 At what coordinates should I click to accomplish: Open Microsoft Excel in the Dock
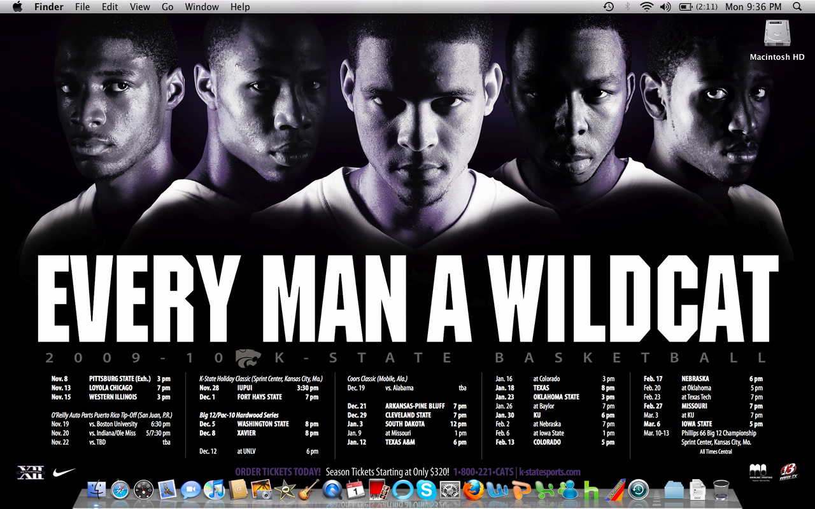coord(544,489)
